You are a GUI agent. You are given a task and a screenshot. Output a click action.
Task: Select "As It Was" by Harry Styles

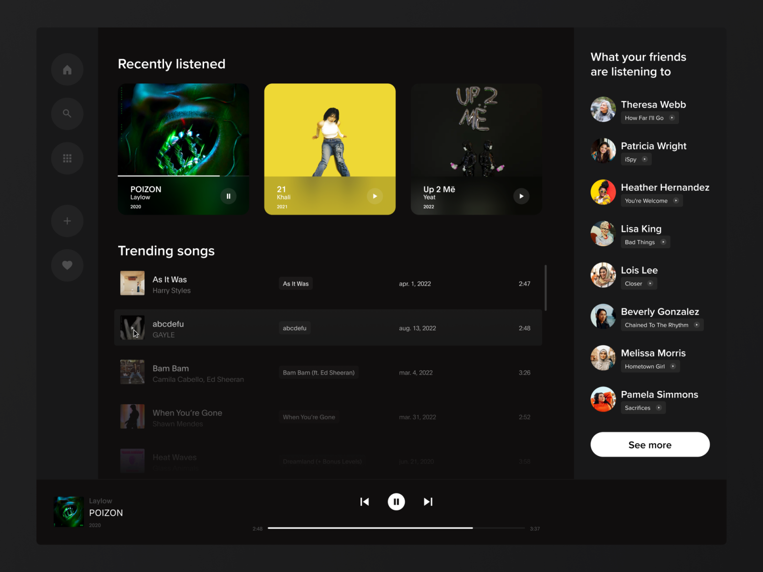(169, 284)
